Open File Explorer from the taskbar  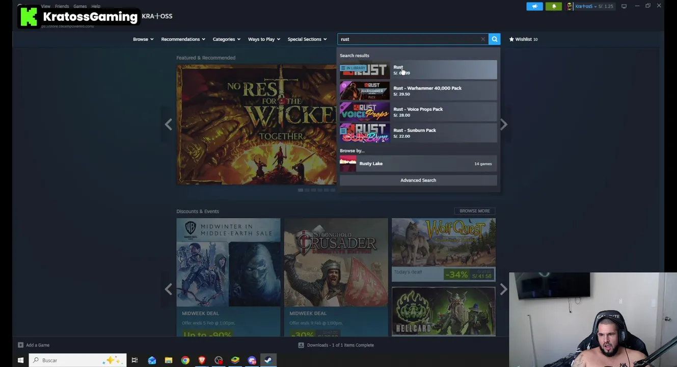pyautogui.click(x=169, y=360)
